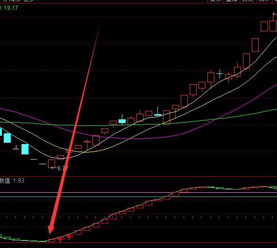Click the horizontal magenta line in the indicator panel
The image size is (277, 248).
click(138, 192)
